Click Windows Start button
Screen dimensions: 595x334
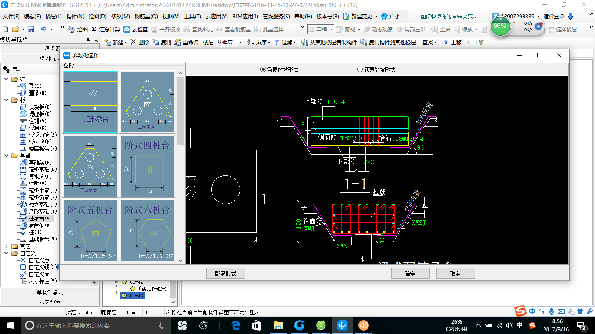point(10,325)
